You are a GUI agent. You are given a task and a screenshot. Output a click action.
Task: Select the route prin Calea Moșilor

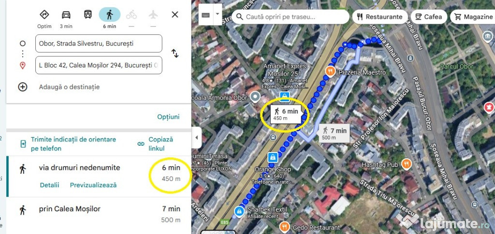pyautogui.click(x=99, y=214)
